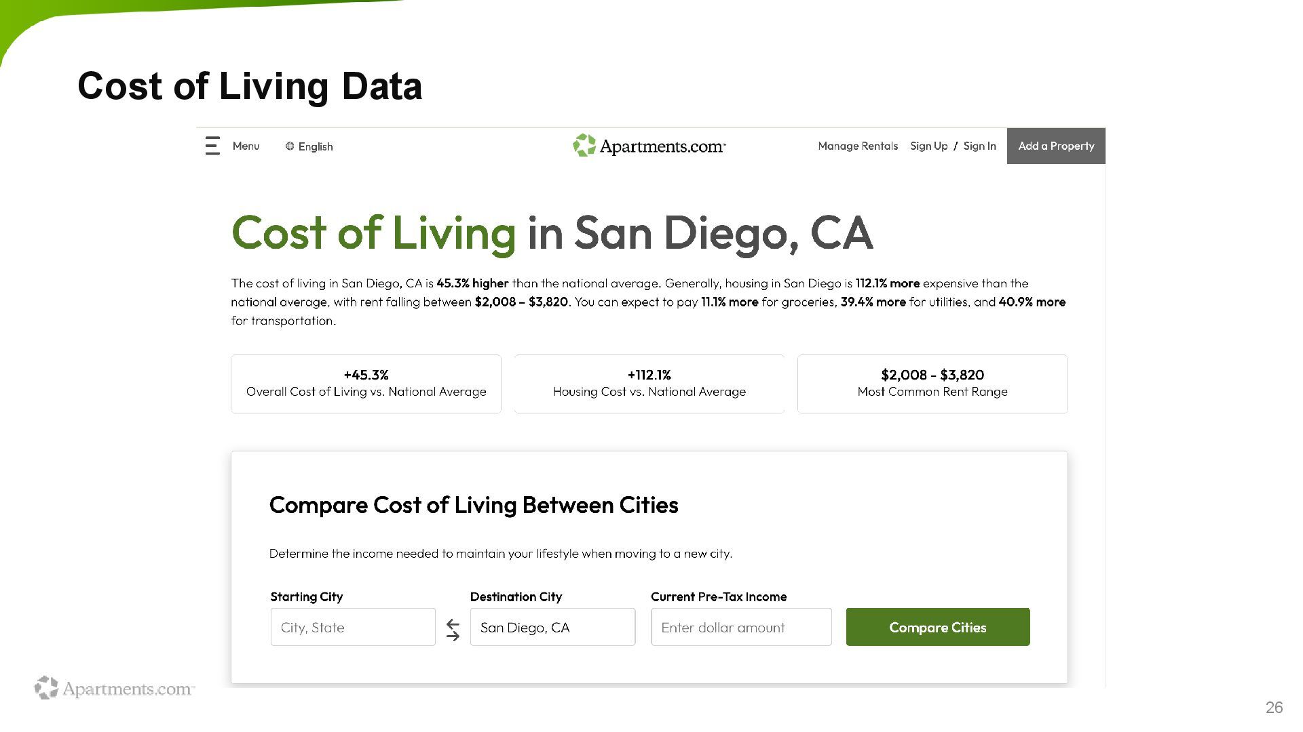Click the Sign Up link
Screen dimensions: 1303x732
(x=928, y=146)
